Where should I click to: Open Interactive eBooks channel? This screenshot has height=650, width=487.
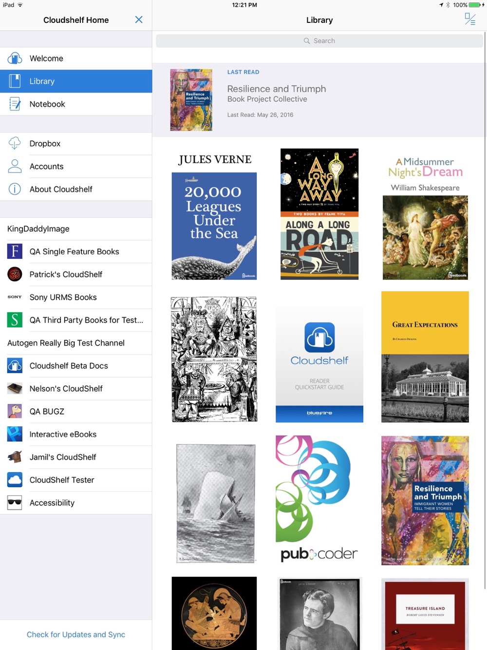click(x=76, y=434)
